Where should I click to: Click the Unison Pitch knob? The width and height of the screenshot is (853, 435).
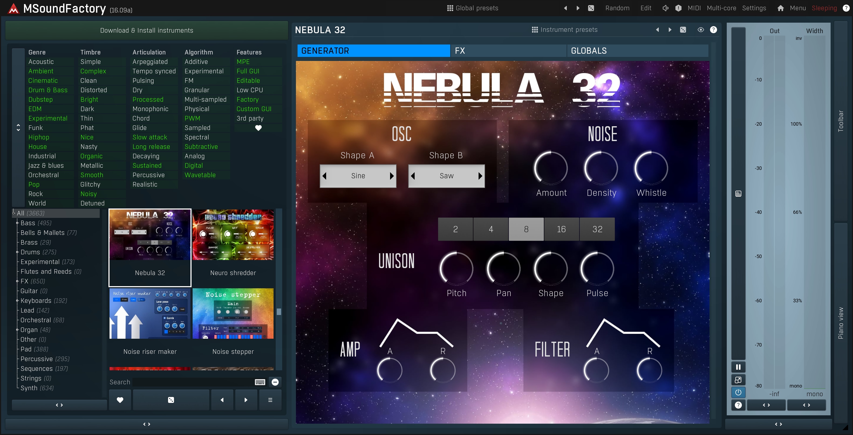coord(456,269)
